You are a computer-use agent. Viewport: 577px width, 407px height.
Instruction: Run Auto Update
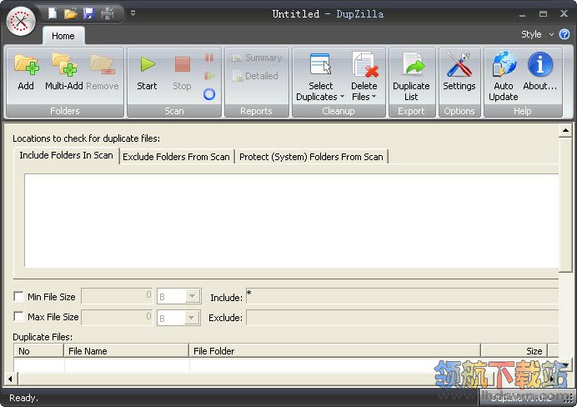coord(504,76)
